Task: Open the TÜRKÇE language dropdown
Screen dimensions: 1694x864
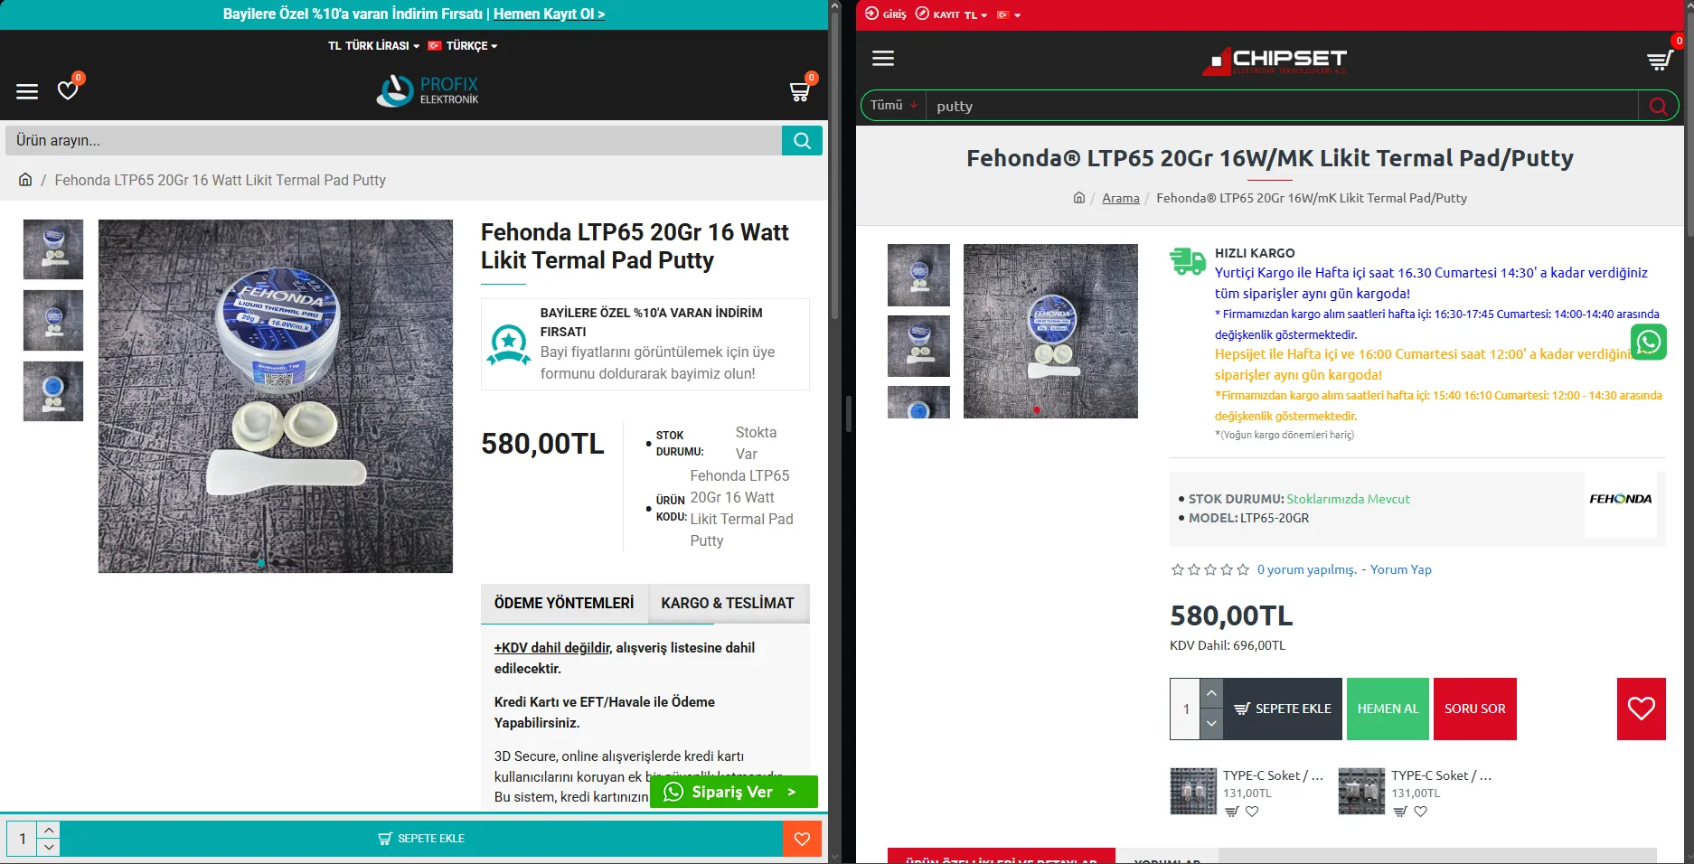Action: coord(463,45)
